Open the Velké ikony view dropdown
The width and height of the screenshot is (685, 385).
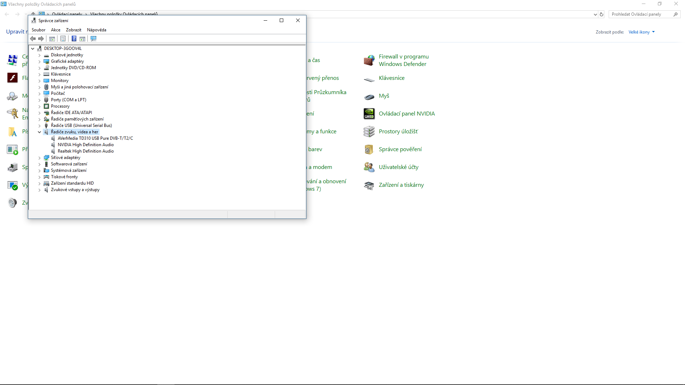tap(641, 32)
